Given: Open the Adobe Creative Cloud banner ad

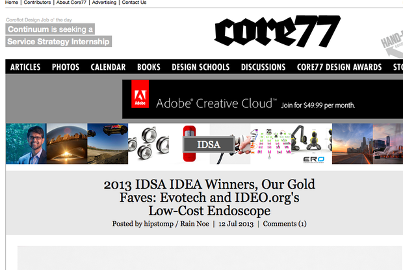Looking at the screenshot, I should [x=263, y=99].
